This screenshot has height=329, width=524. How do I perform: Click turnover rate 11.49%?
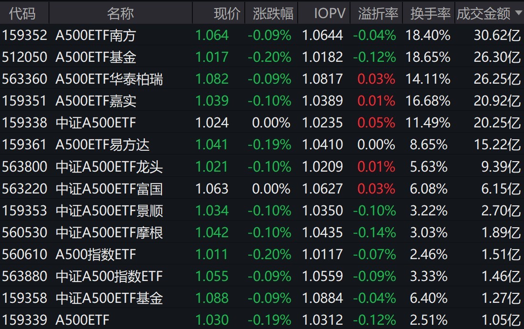pyautogui.click(x=428, y=123)
